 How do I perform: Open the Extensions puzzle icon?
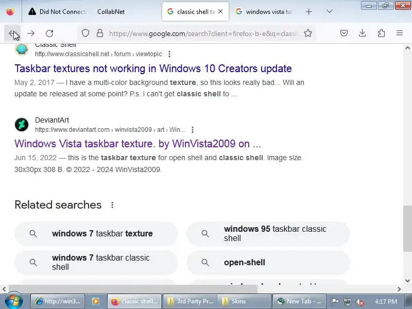pyautogui.click(x=381, y=33)
